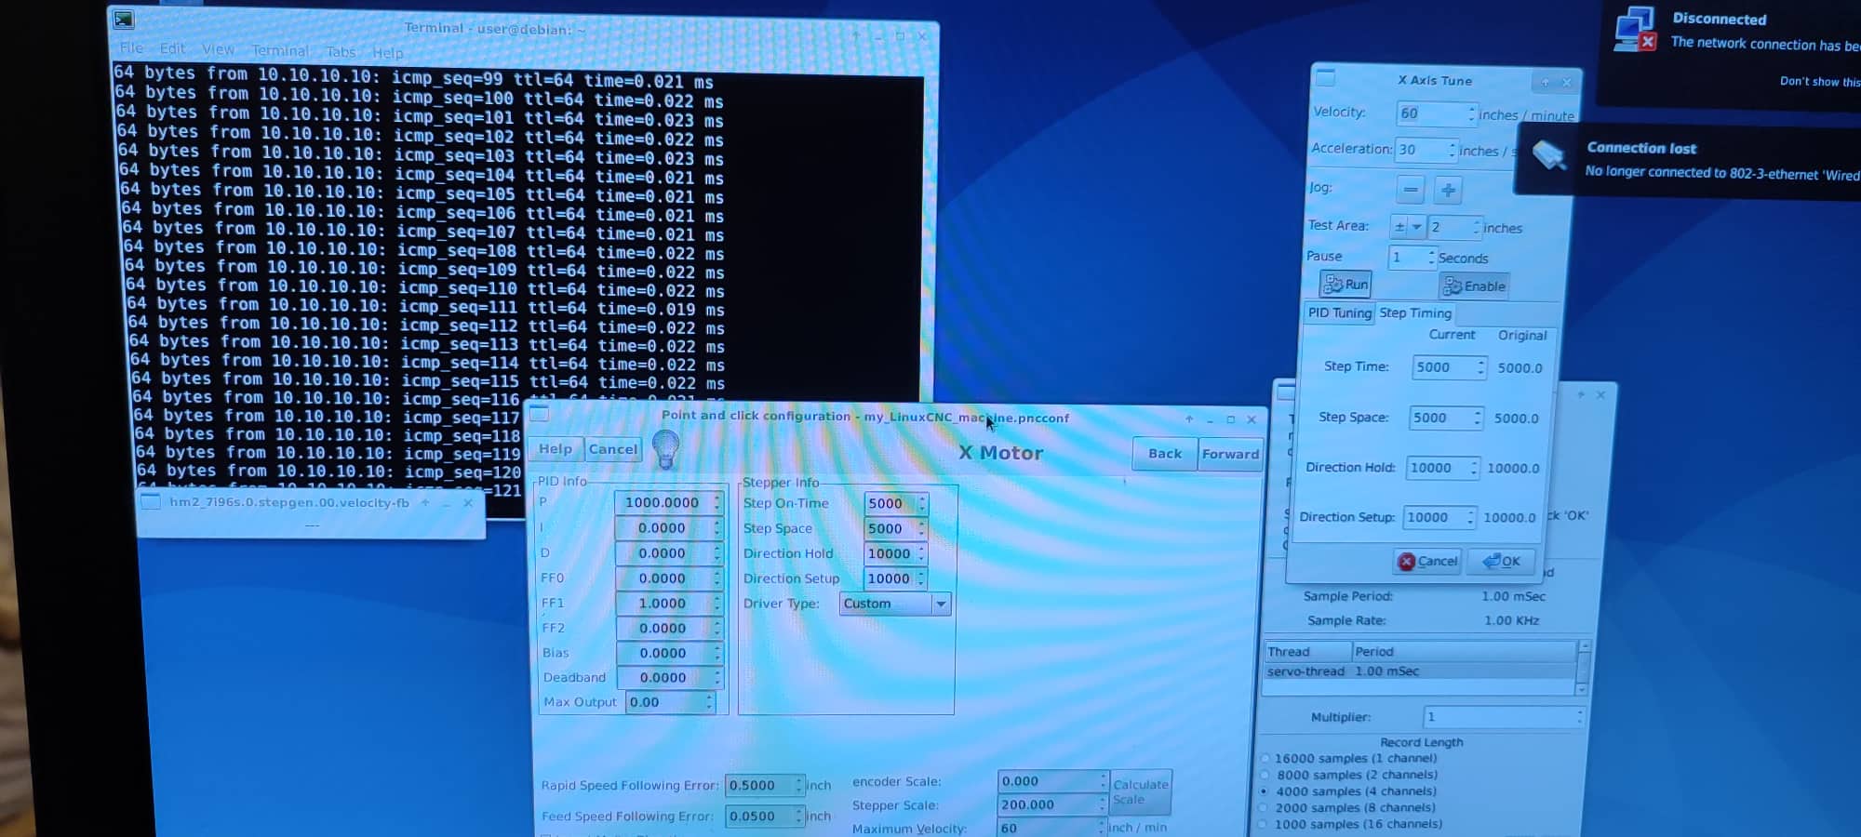Choose 2000 samples (8 channels) radio button
This screenshot has height=837, width=1861.
[1264, 808]
